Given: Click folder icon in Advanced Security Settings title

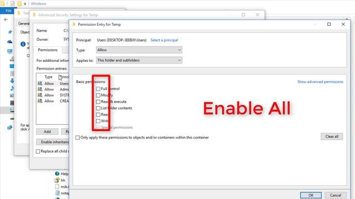Looking at the screenshot, I should [x=34, y=15].
